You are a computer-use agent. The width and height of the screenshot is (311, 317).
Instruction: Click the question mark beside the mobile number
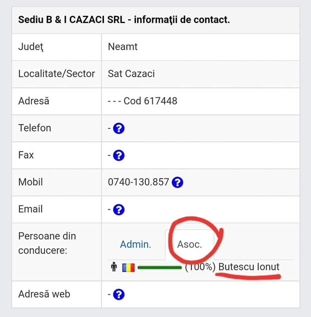pyautogui.click(x=177, y=182)
